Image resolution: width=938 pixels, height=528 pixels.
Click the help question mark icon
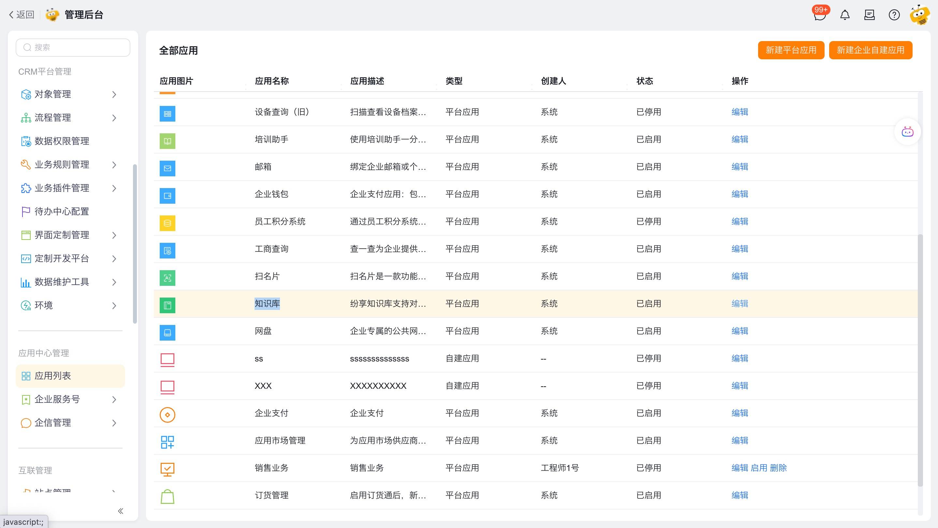[x=894, y=15]
